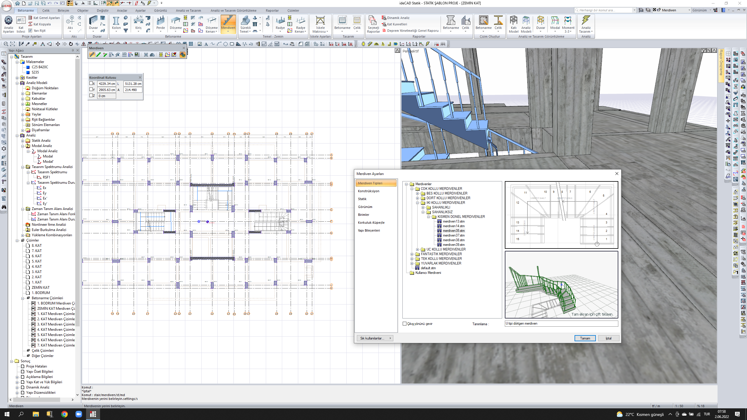Select the Duvar wall tool
Screen dimensions: 747x420
(93, 23)
